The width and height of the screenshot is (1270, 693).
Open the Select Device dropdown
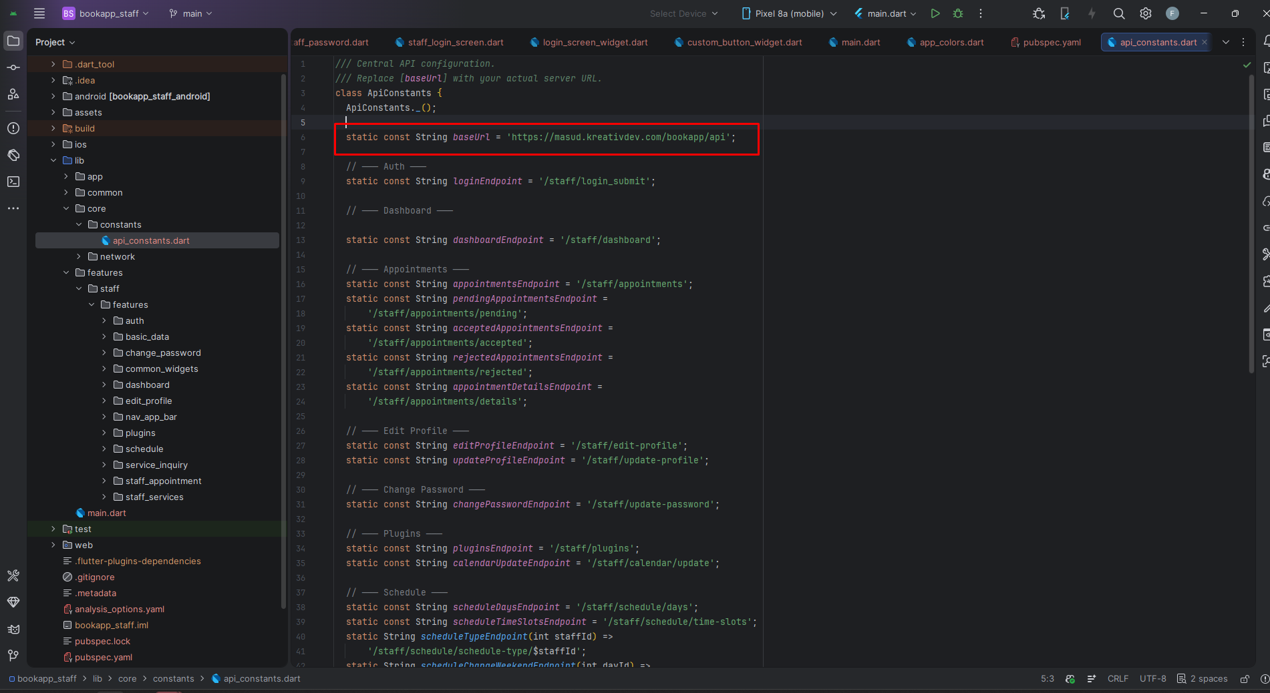[x=684, y=13]
